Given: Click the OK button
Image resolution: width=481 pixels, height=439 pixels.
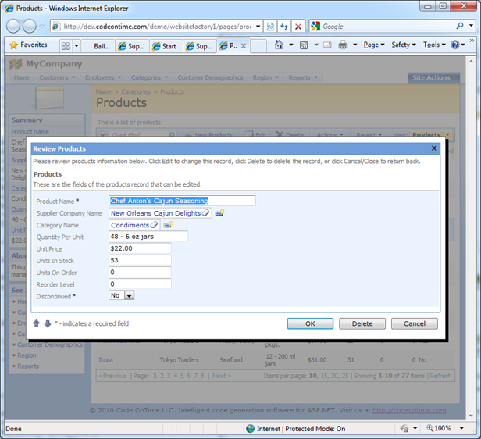Looking at the screenshot, I should click(x=310, y=323).
